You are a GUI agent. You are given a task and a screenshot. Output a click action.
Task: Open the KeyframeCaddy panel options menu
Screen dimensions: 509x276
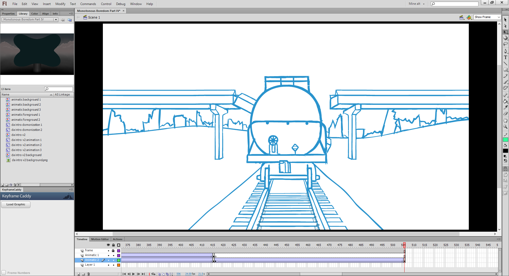click(x=71, y=189)
